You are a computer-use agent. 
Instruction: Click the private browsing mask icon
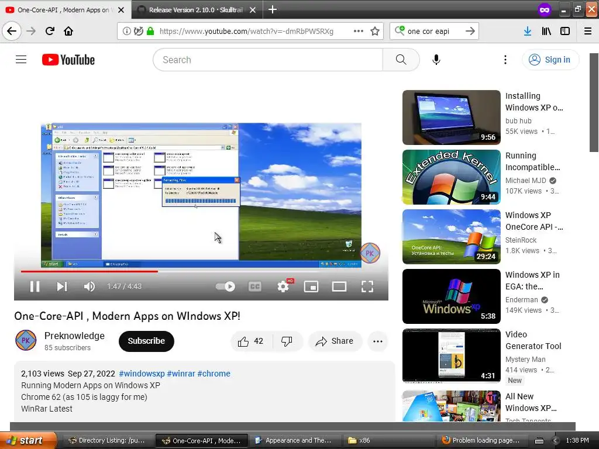545,9
